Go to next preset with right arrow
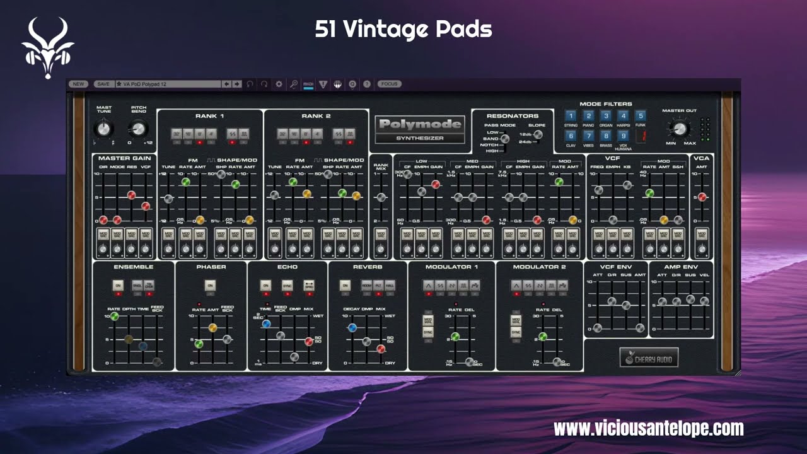This screenshot has width=807, height=454. [236, 84]
